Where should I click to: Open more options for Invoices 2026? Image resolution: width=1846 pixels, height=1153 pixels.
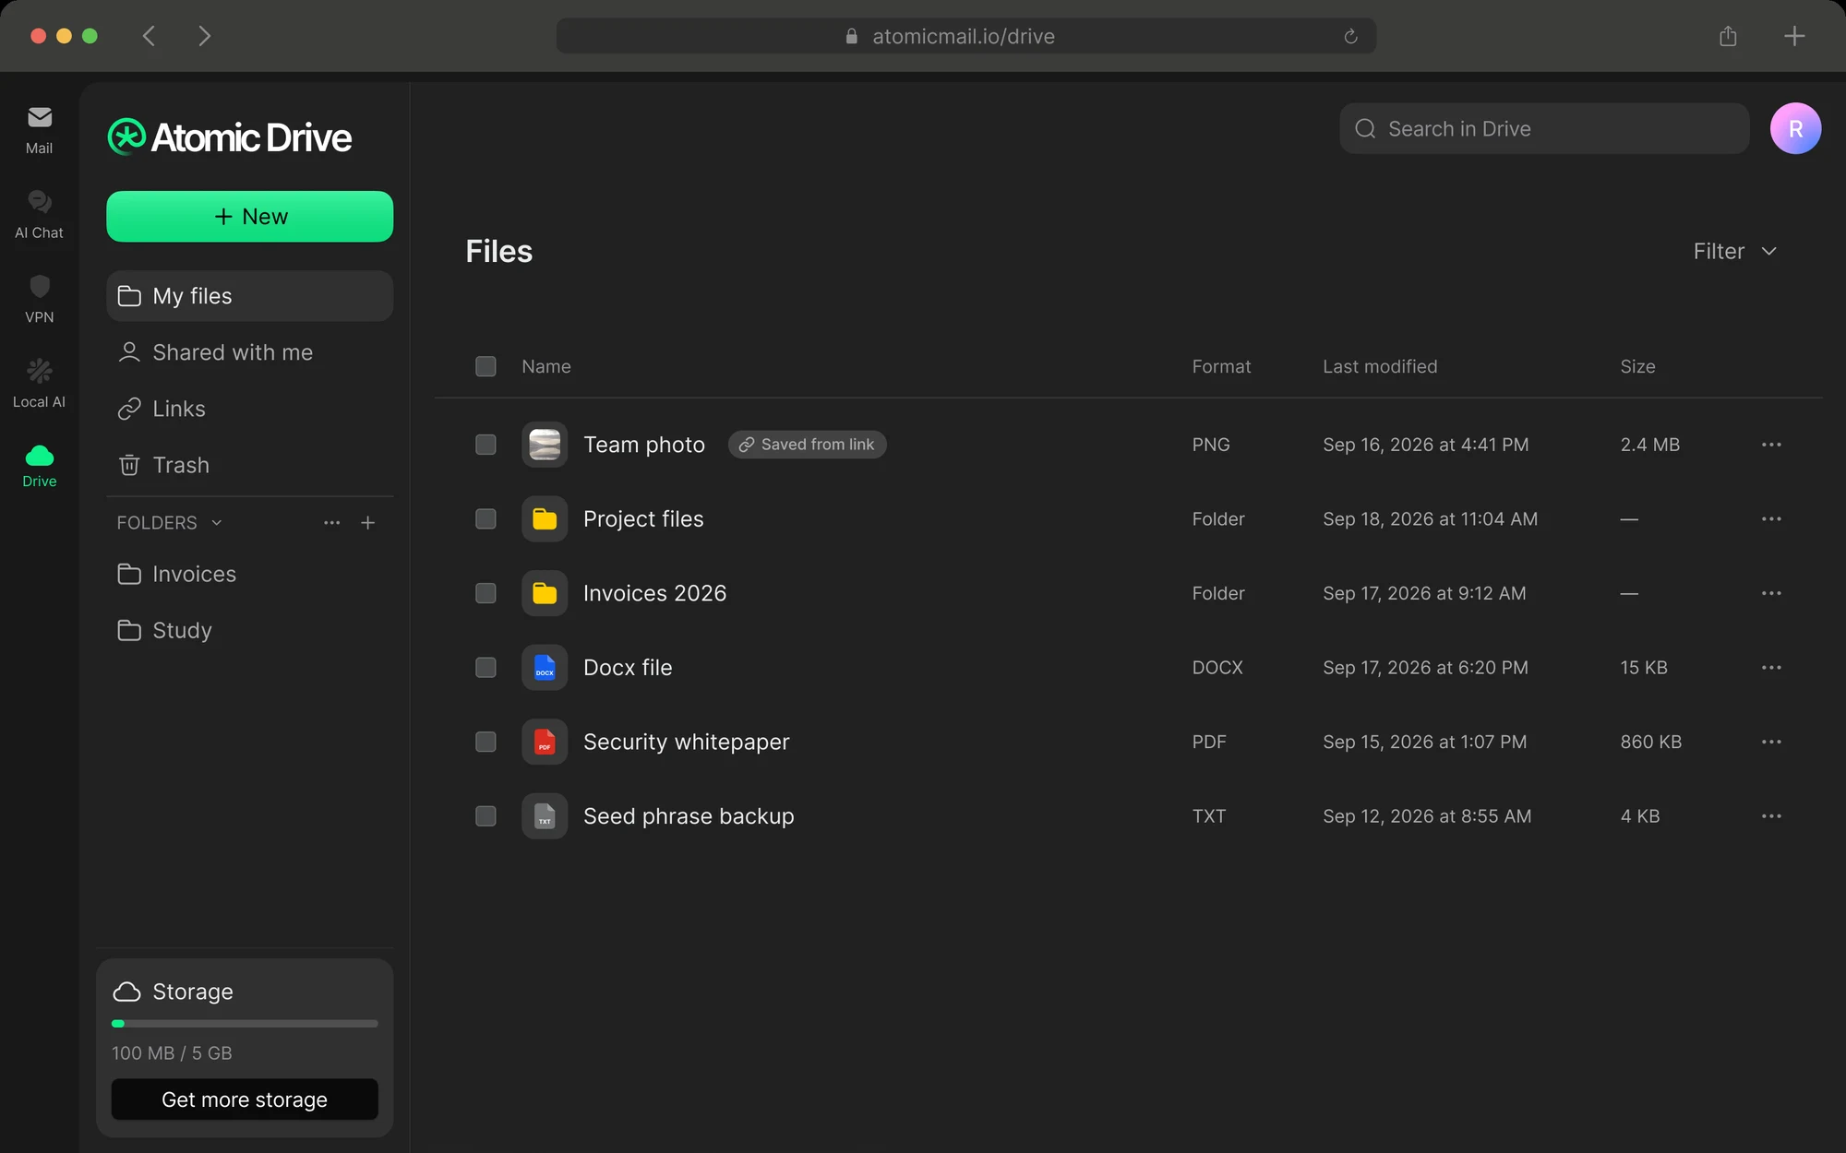1771,593
